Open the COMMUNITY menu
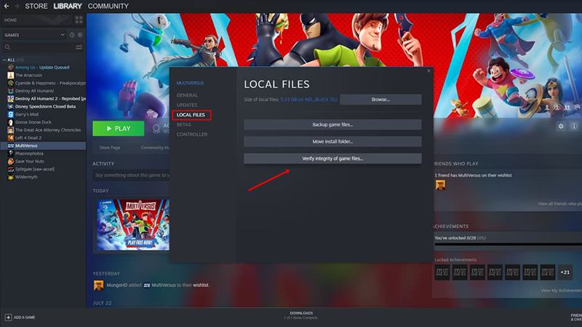 pyautogui.click(x=108, y=7)
